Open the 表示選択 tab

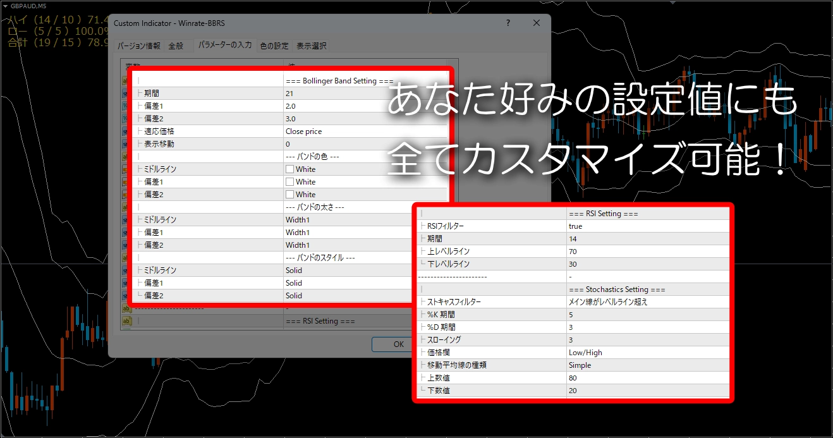[311, 46]
